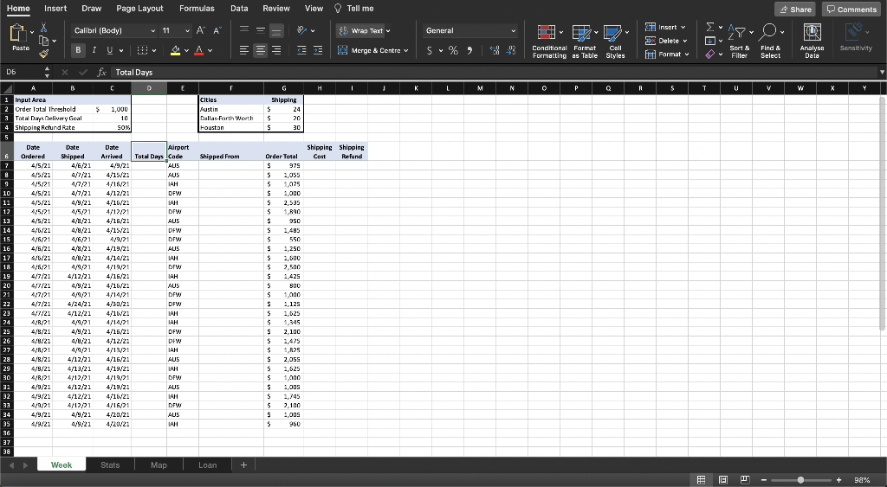Switch to the Formulas ribbon tab
Image resolution: width=887 pixels, height=487 pixels.
coord(197,8)
